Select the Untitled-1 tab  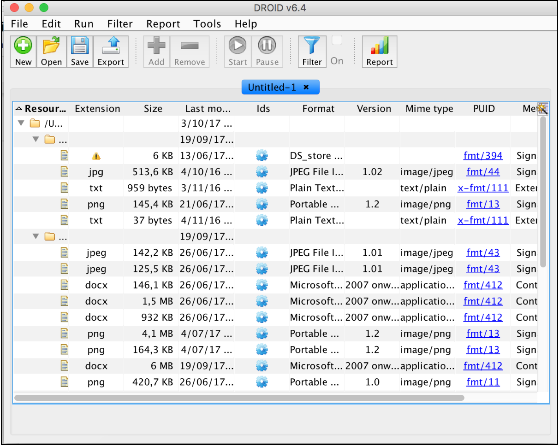pyautogui.click(x=272, y=87)
